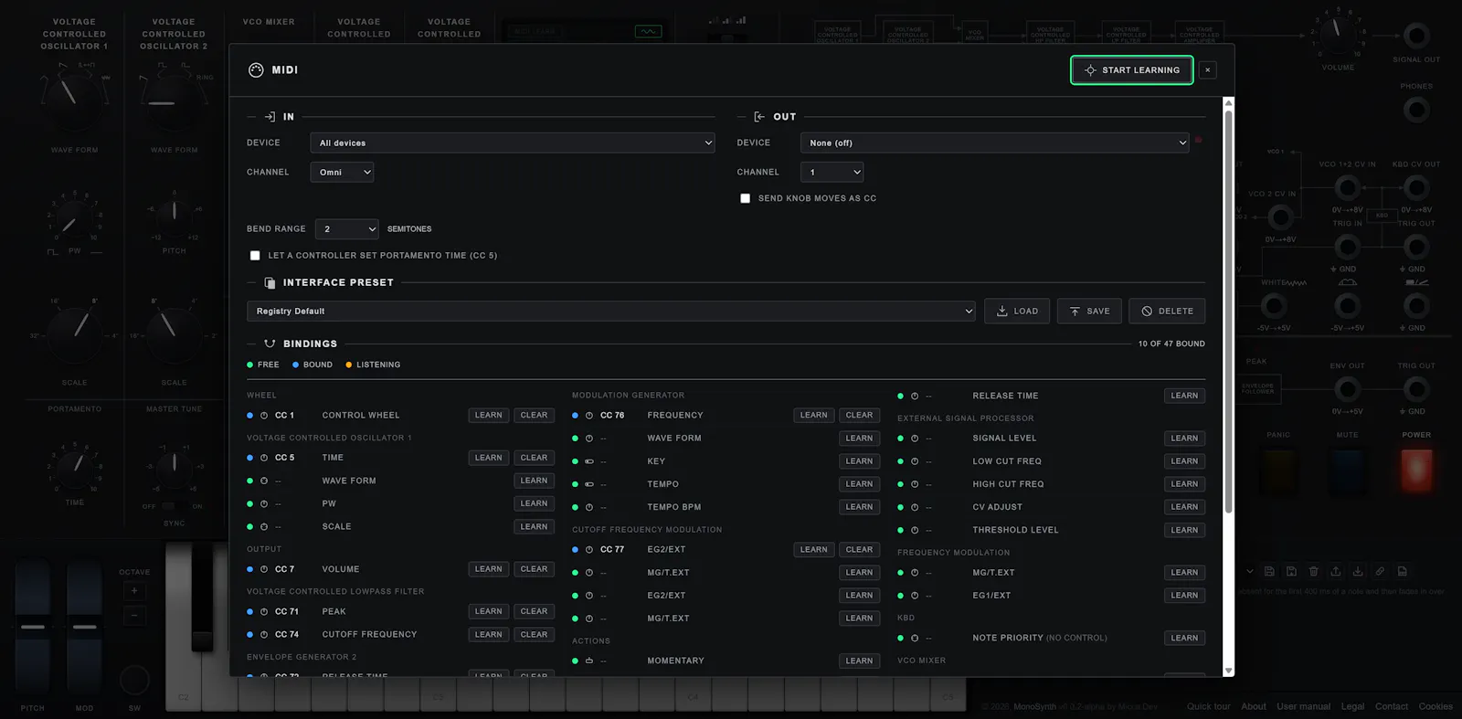
Task: Click the IN arrow icon beside IN heading
Action: click(270, 117)
